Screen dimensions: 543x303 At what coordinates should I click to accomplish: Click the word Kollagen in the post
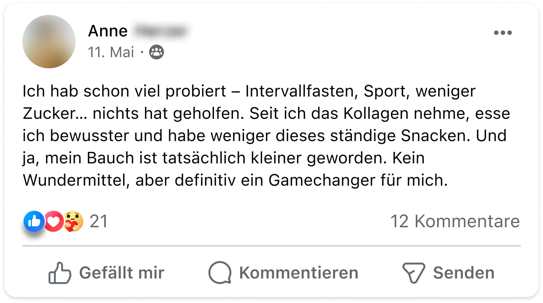click(376, 114)
